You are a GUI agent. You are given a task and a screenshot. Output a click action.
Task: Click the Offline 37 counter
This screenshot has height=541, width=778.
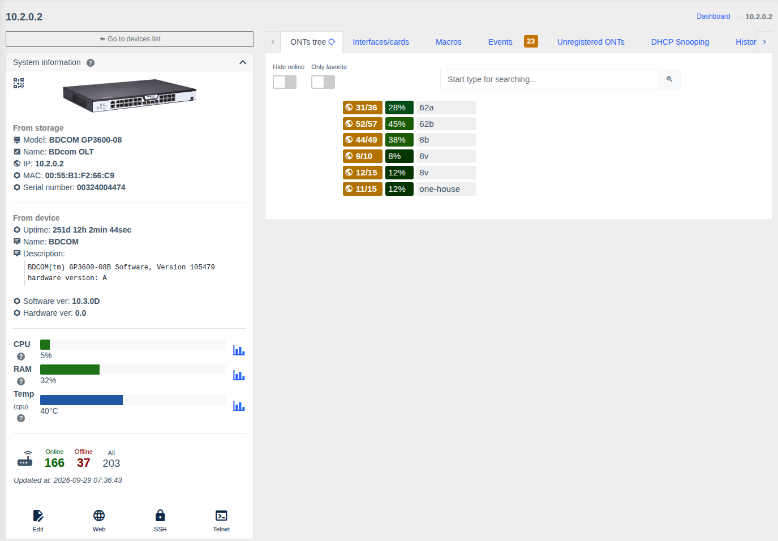coord(84,458)
